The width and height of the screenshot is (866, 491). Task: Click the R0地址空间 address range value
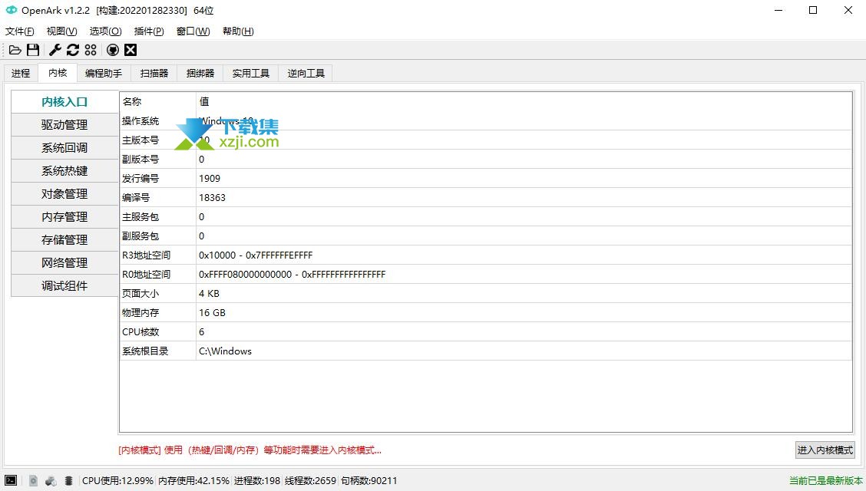(x=293, y=274)
